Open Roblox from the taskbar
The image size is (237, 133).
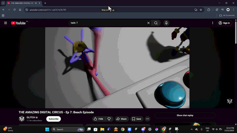[129, 129]
